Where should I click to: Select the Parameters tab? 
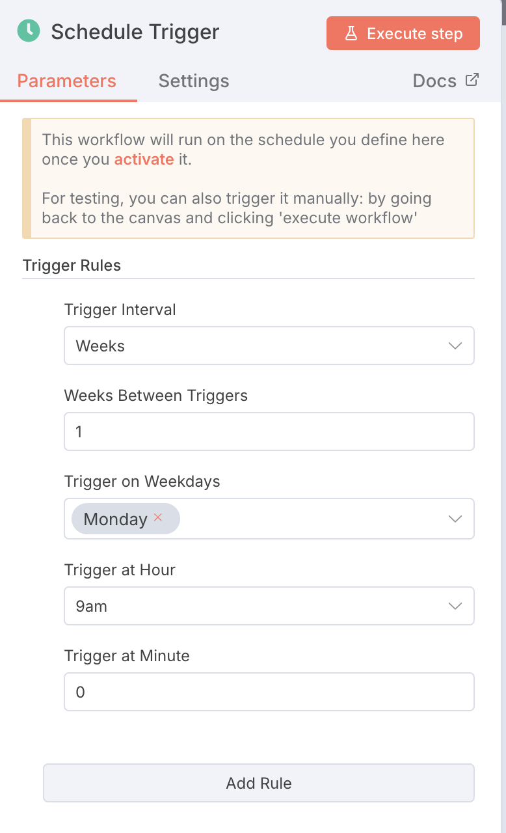67,81
